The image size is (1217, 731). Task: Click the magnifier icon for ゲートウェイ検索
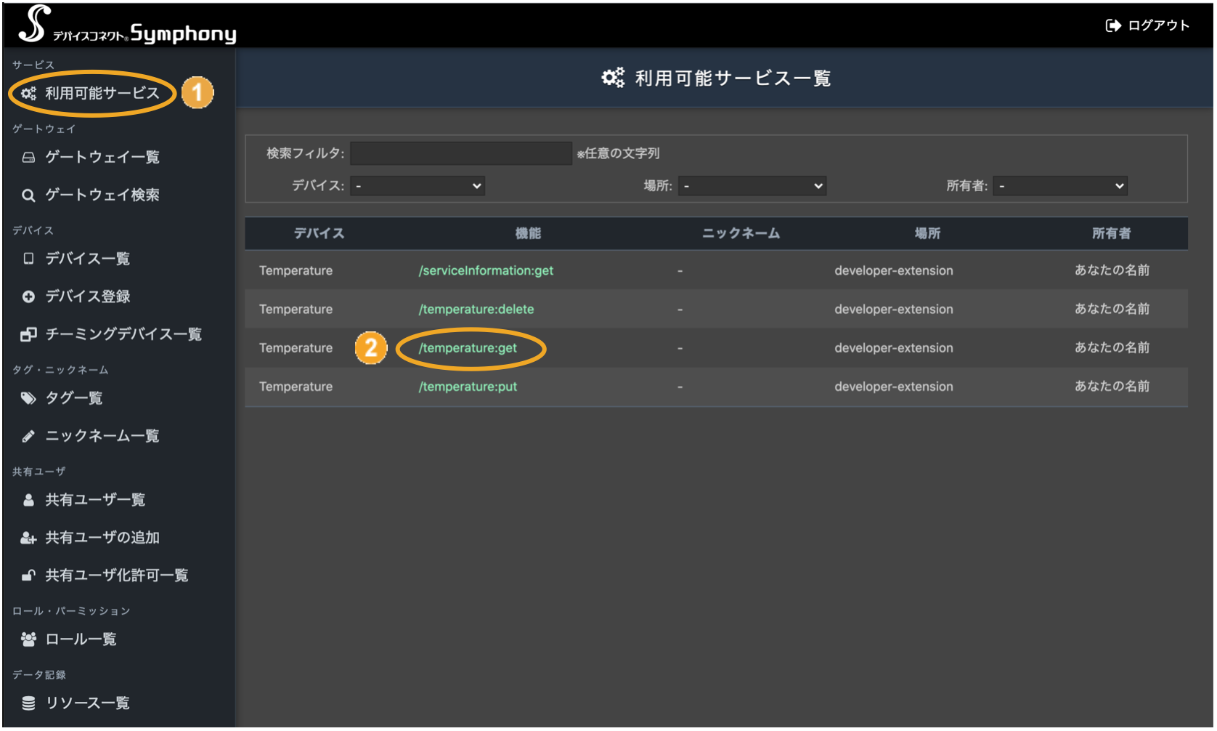tap(28, 195)
